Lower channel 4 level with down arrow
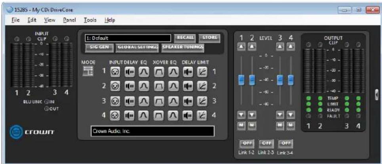The image size is (382, 164). [x=291, y=114]
